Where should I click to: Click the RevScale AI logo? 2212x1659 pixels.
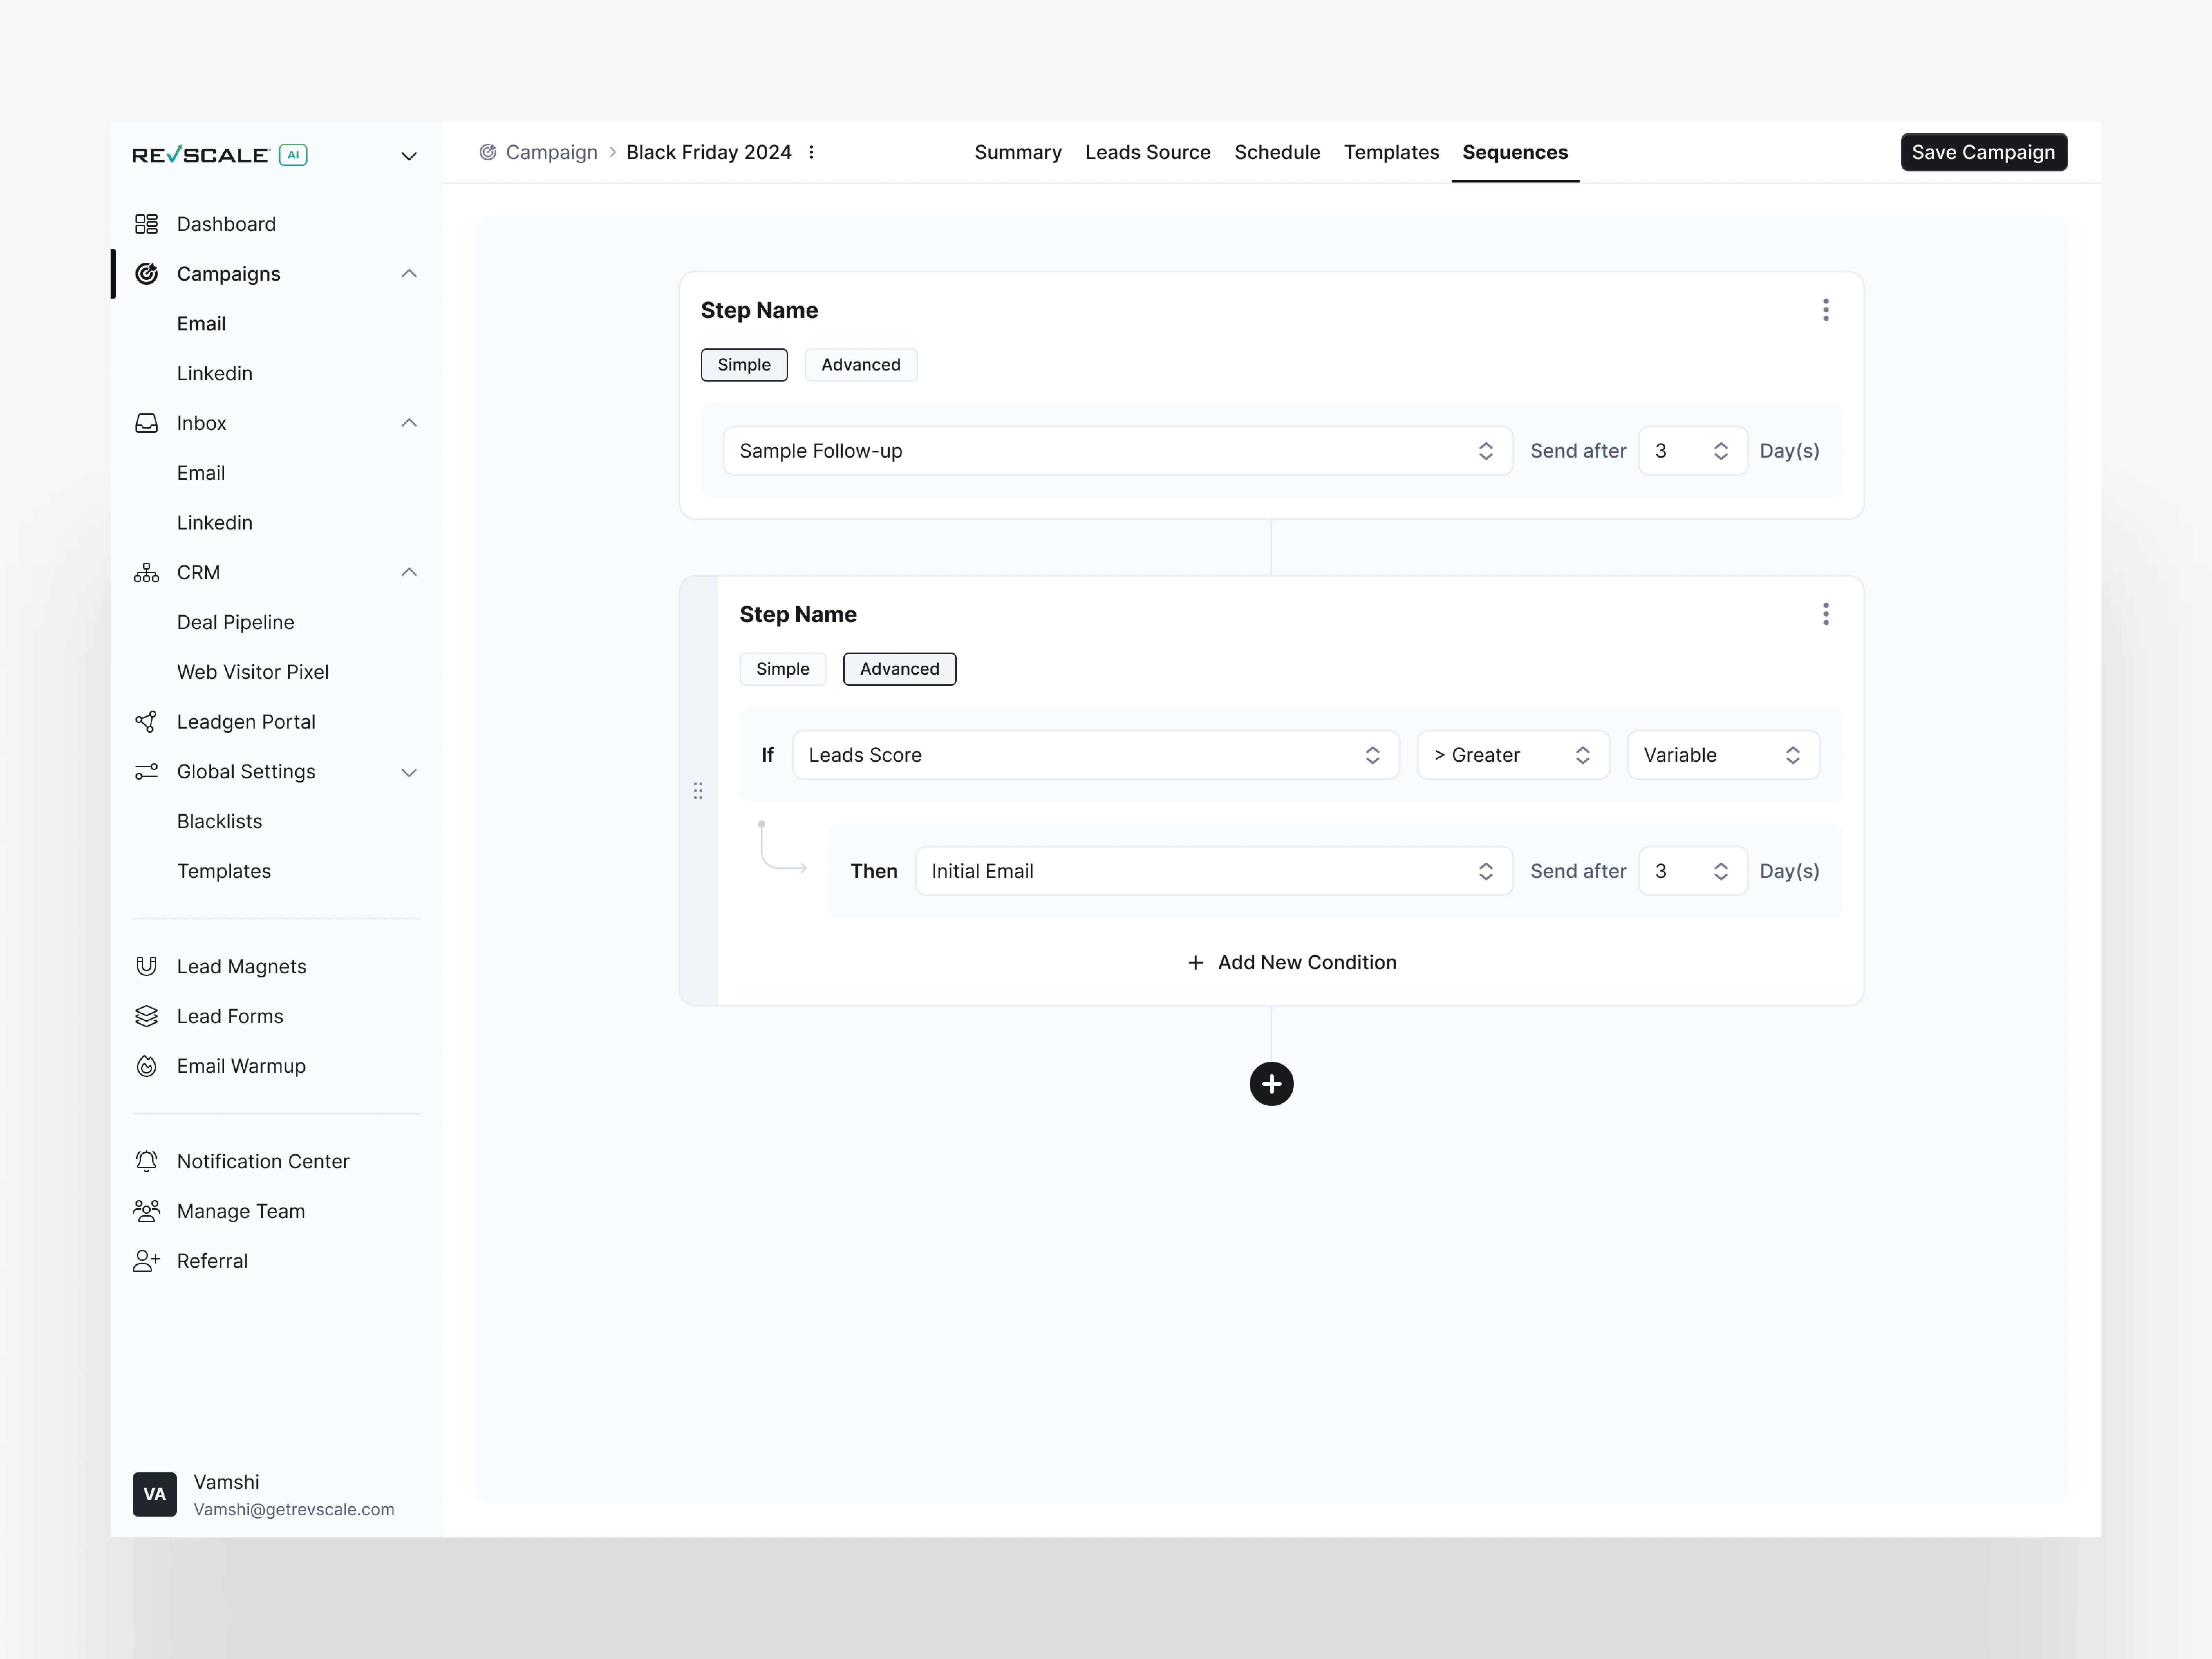point(220,155)
